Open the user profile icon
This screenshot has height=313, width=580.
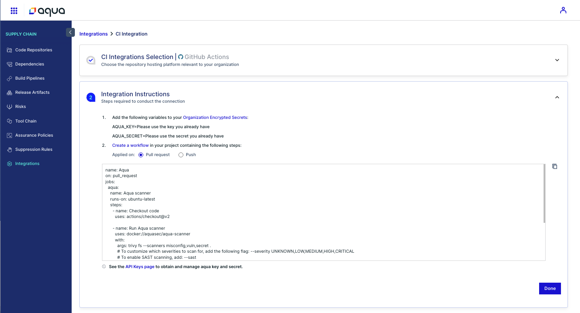(x=563, y=11)
